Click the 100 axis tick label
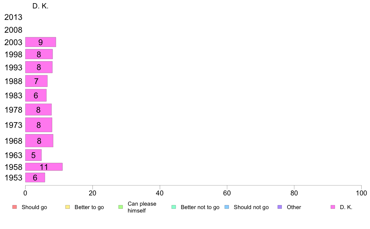 (x=361, y=193)
